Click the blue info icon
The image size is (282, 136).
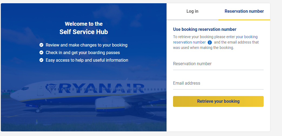210,42
